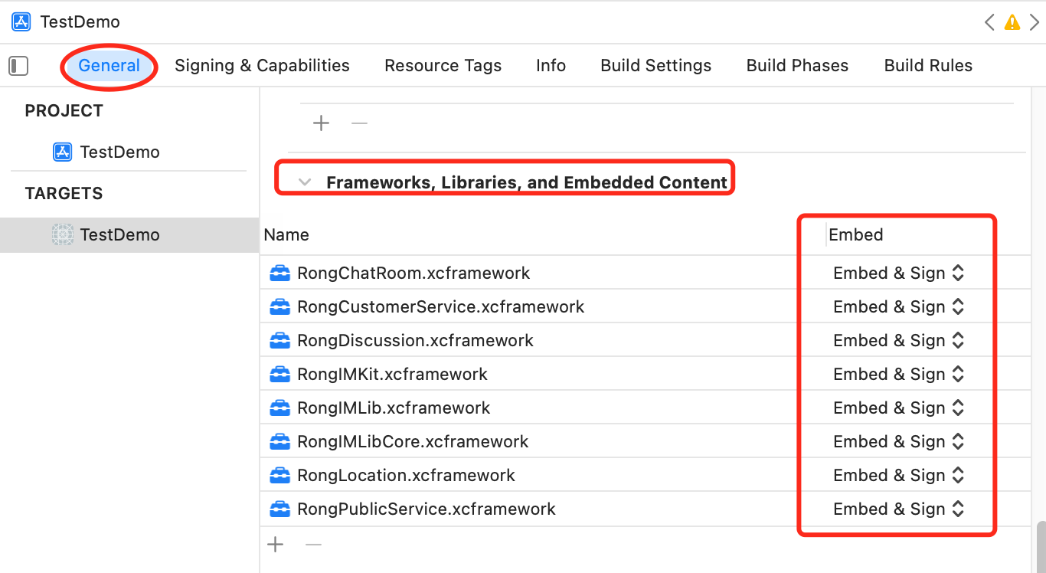1046x573 pixels.
Task: Open Embed dropdown for RongPublicService.xcframework
Action: (x=897, y=509)
